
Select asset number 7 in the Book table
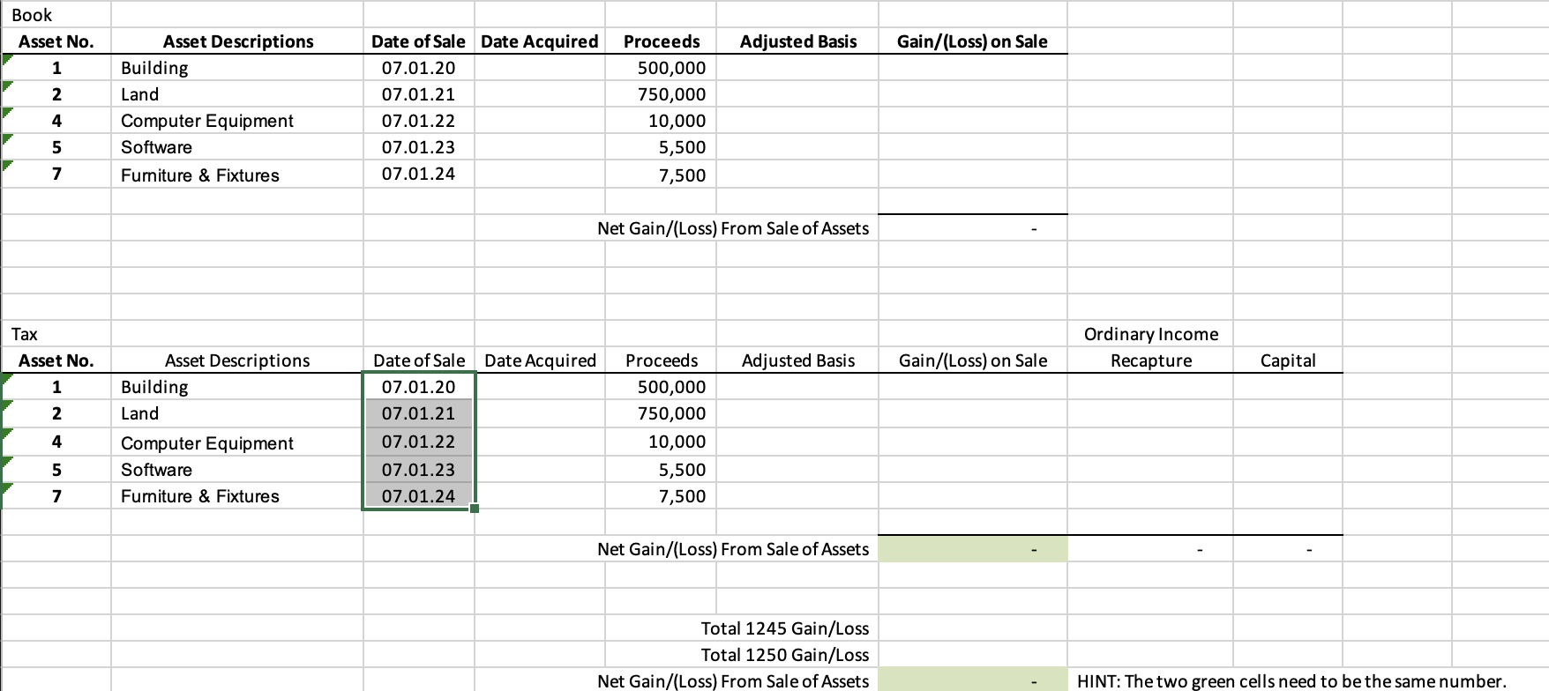(56, 174)
